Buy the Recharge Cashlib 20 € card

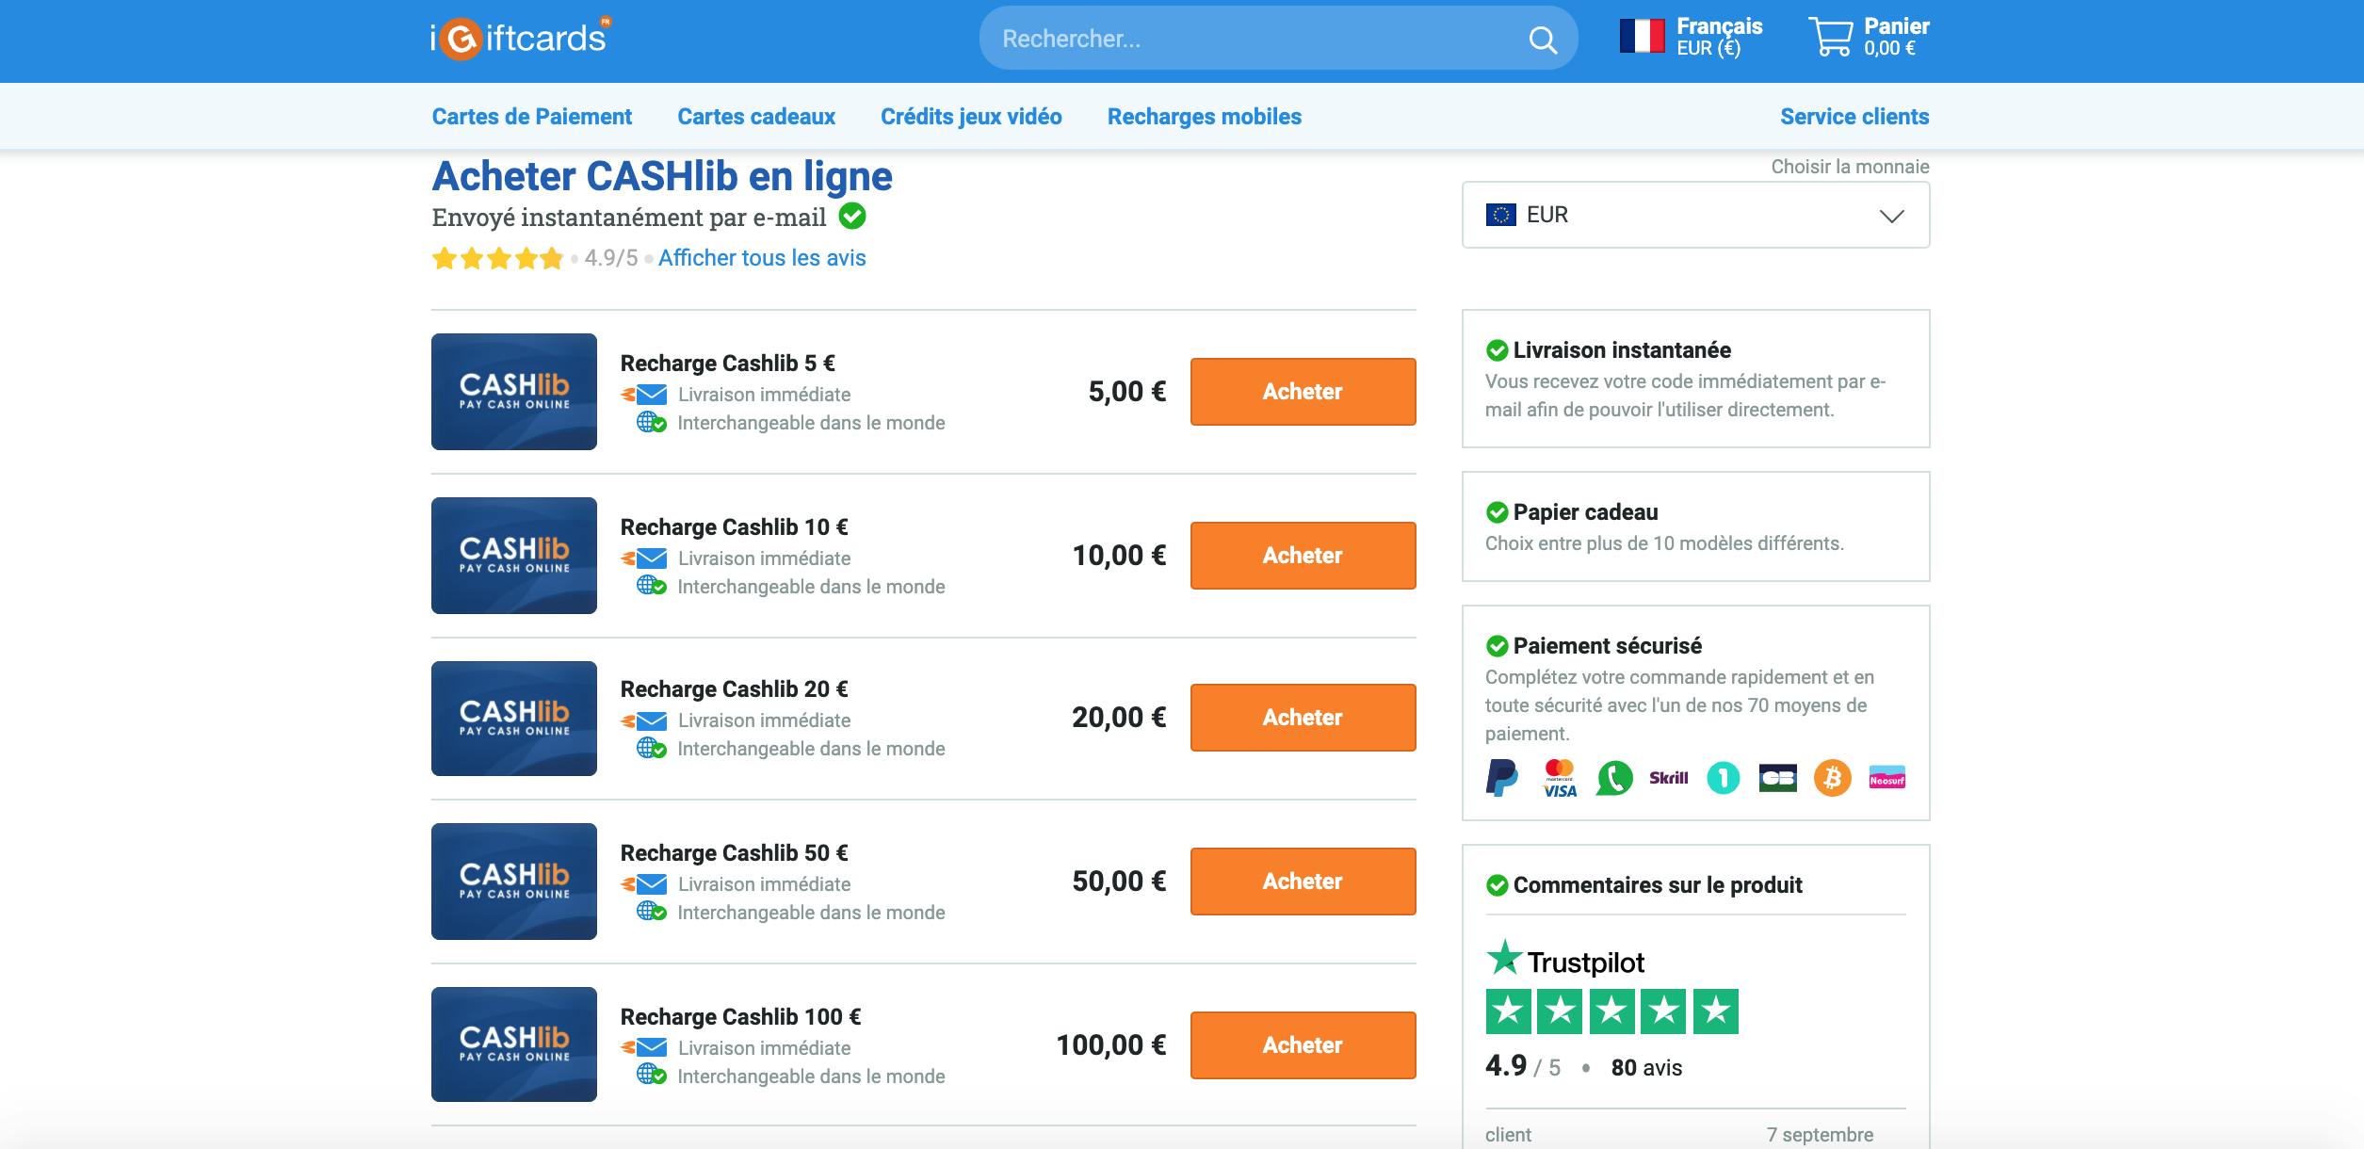point(1303,718)
